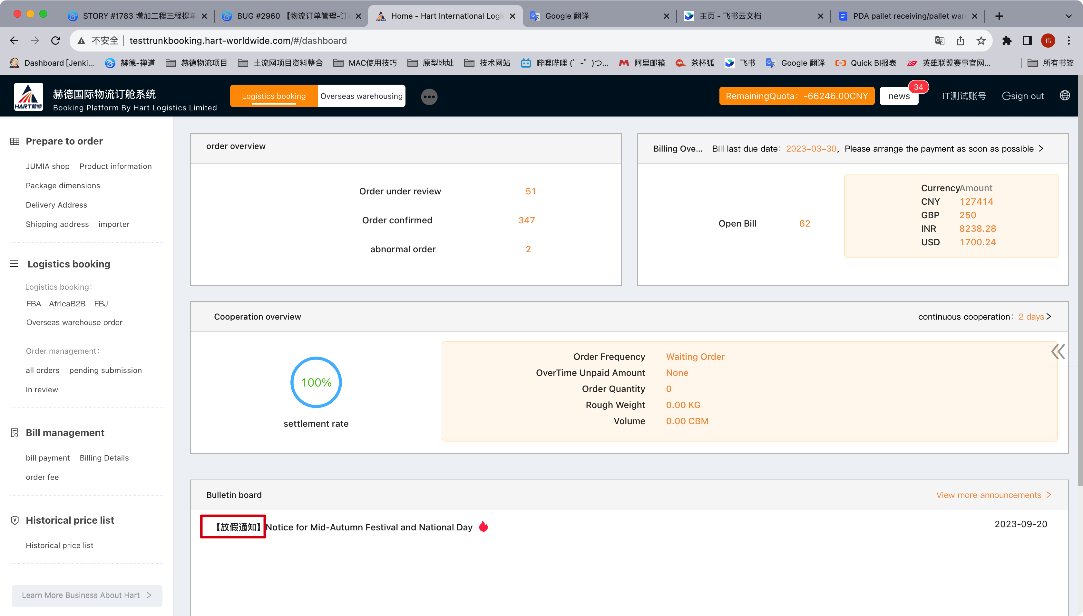Open browser extensions puzzle icon
Viewport: 1083px width, 616px height.
pyautogui.click(x=1006, y=41)
